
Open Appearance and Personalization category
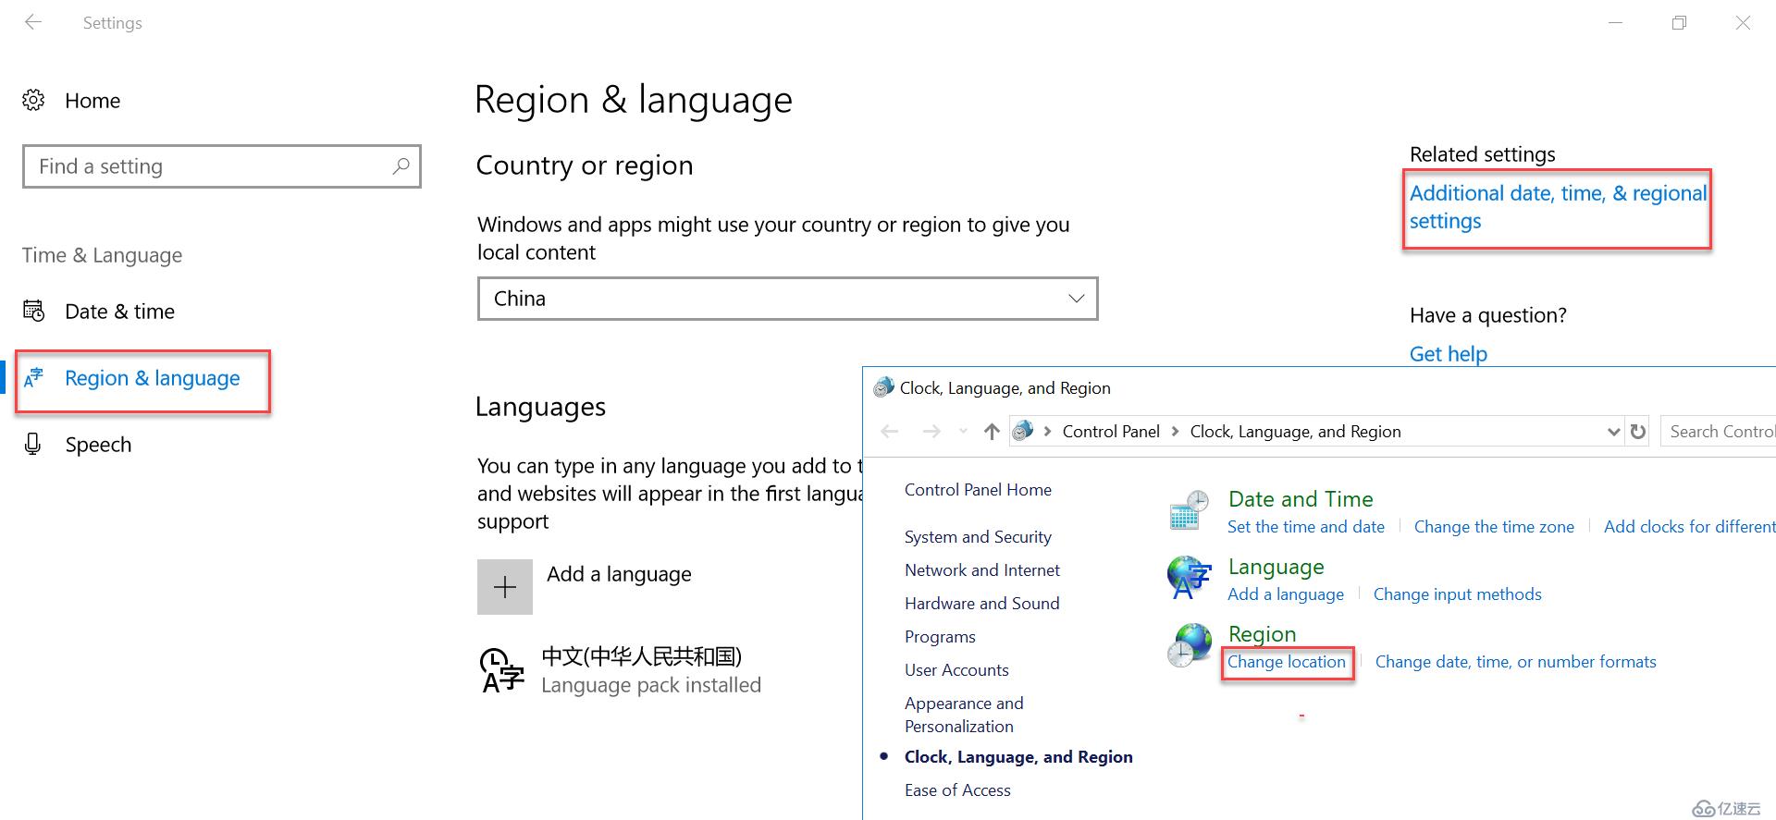pos(964,715)
